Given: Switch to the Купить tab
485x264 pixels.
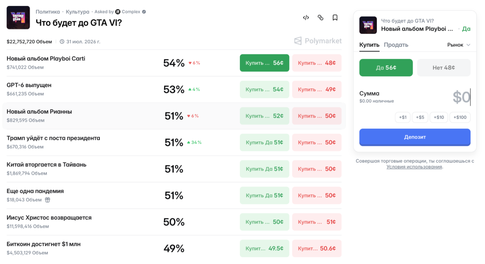Looking at the screenshot, I should coord(369,45).
